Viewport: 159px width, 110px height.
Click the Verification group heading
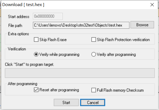tap(17, 49)
